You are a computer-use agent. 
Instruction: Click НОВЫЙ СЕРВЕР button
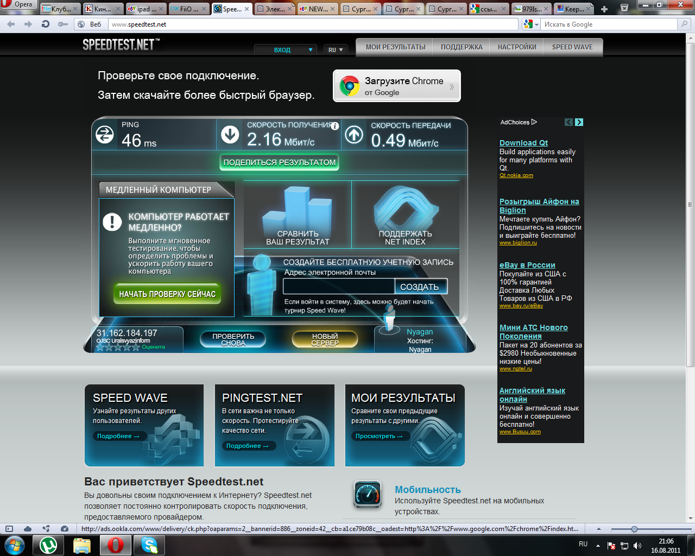pos(325,339)
